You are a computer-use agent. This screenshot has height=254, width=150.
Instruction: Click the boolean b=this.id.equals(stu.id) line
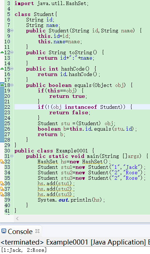pyautogui.click(x=87, y=129)
